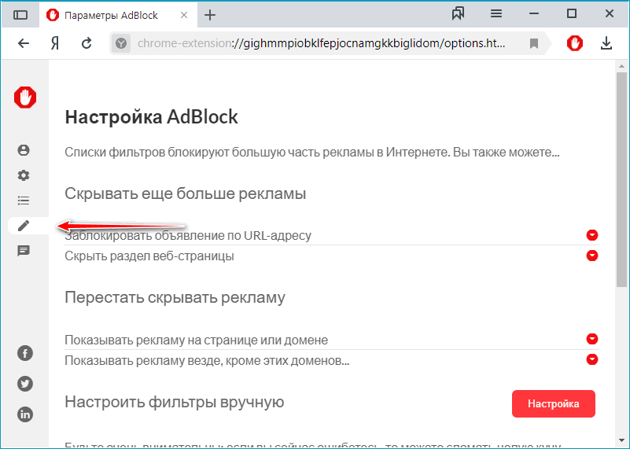Select the customize pencil tab in sidebar
Image resolution: width=630 pixels, height=449 pixels.
click(x=24, y=226)
